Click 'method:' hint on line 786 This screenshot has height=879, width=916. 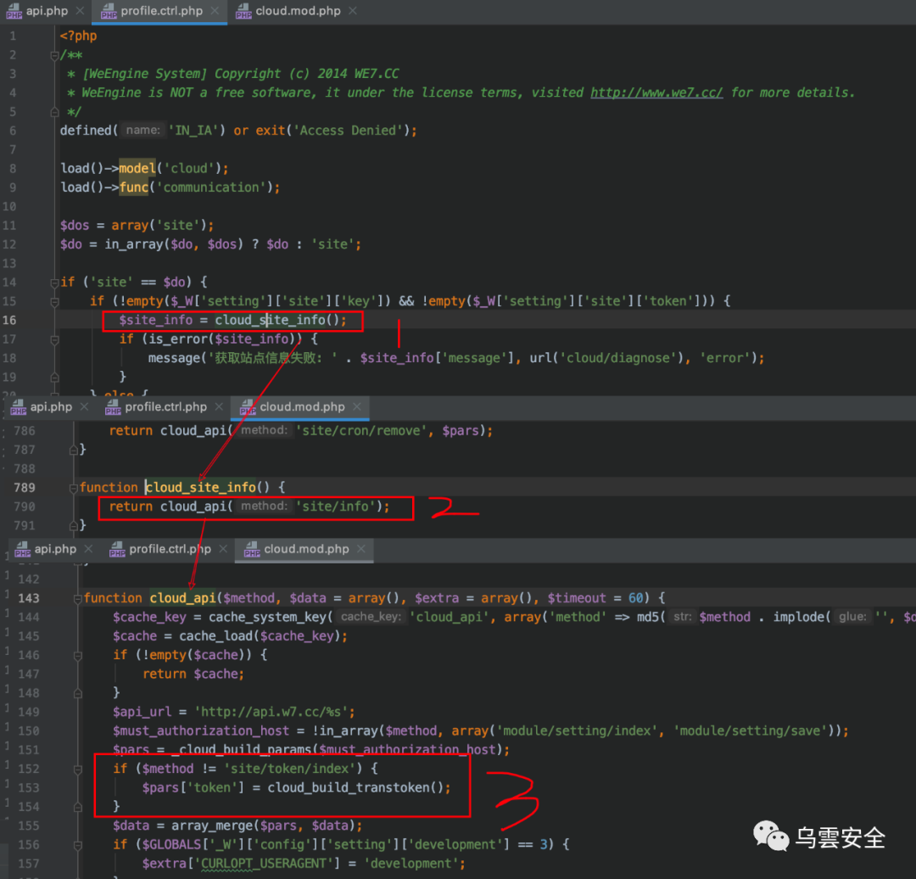(264, 430)
